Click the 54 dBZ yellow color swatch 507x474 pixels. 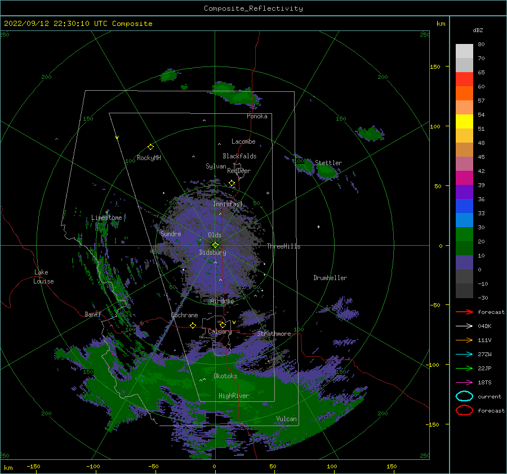click(x=464, y=121)
